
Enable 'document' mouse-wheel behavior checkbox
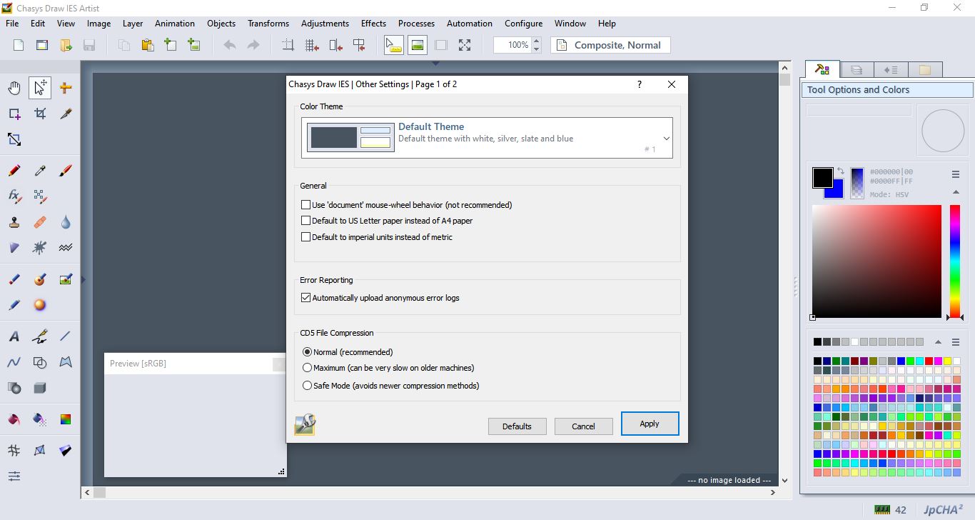[306, 205]
